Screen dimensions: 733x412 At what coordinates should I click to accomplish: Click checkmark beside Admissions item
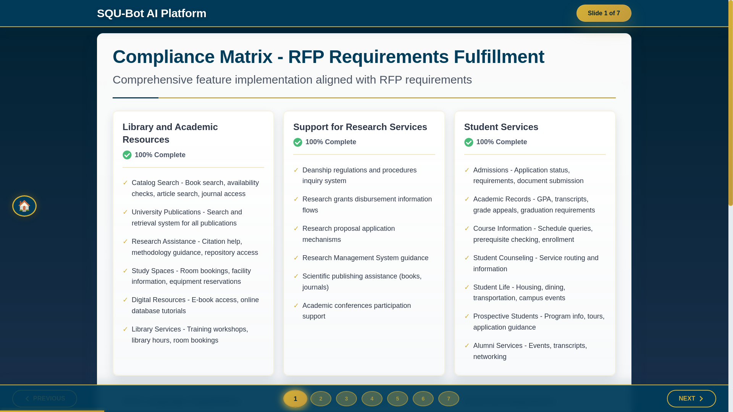point(467,170)
